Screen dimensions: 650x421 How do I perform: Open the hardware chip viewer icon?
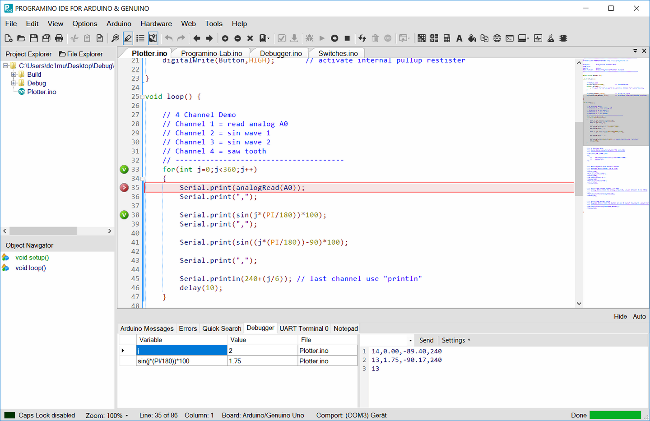(x=563, y=38)
